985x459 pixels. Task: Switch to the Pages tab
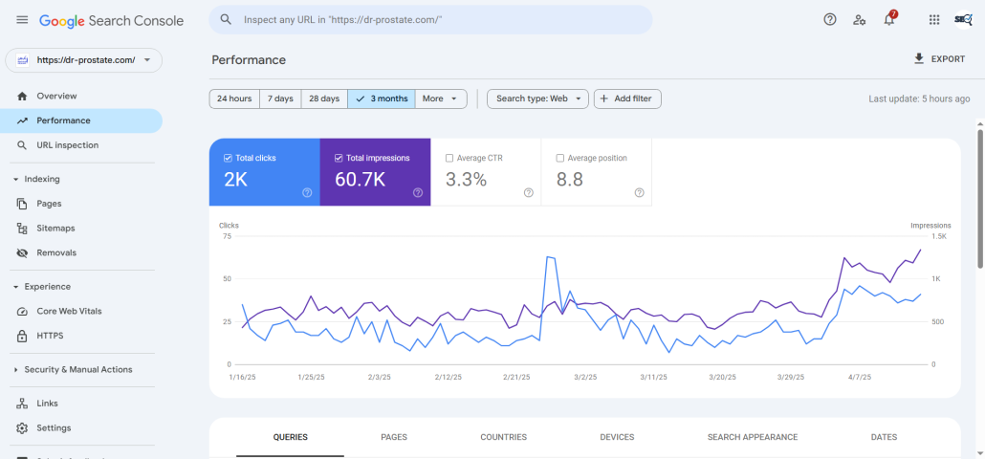[394, 437]
